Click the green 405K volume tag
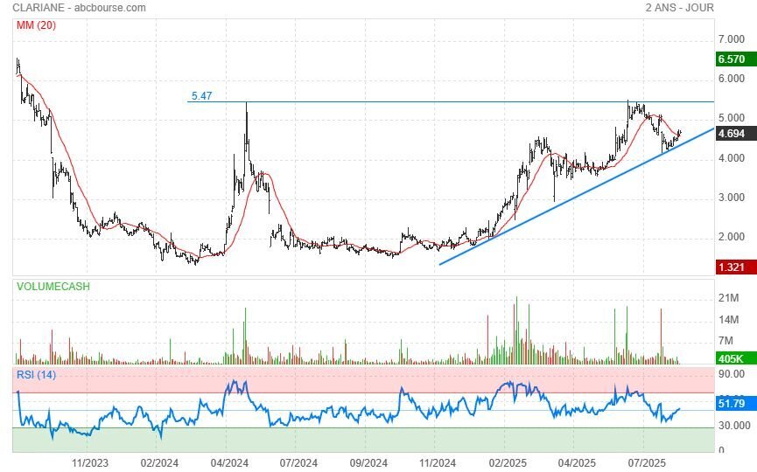This screenshot has height=472, width=757. (x=730, y=358)
